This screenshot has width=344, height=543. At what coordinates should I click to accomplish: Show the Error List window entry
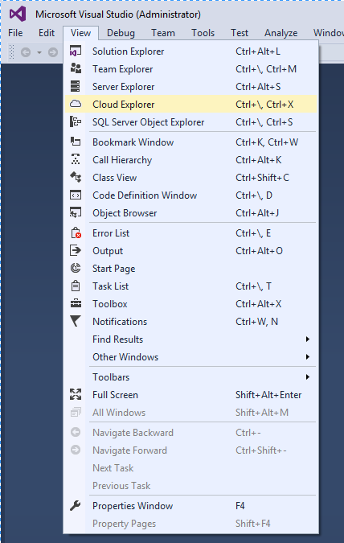tap(191, 232)
